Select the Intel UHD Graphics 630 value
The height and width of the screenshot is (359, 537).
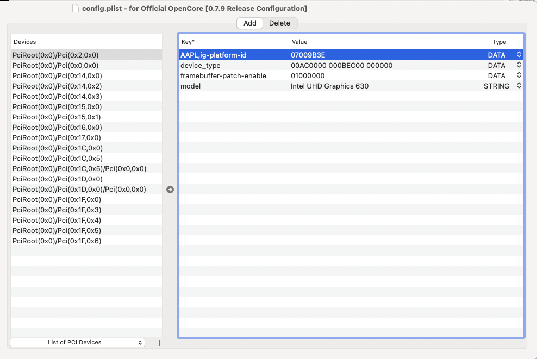coord(329,86)
